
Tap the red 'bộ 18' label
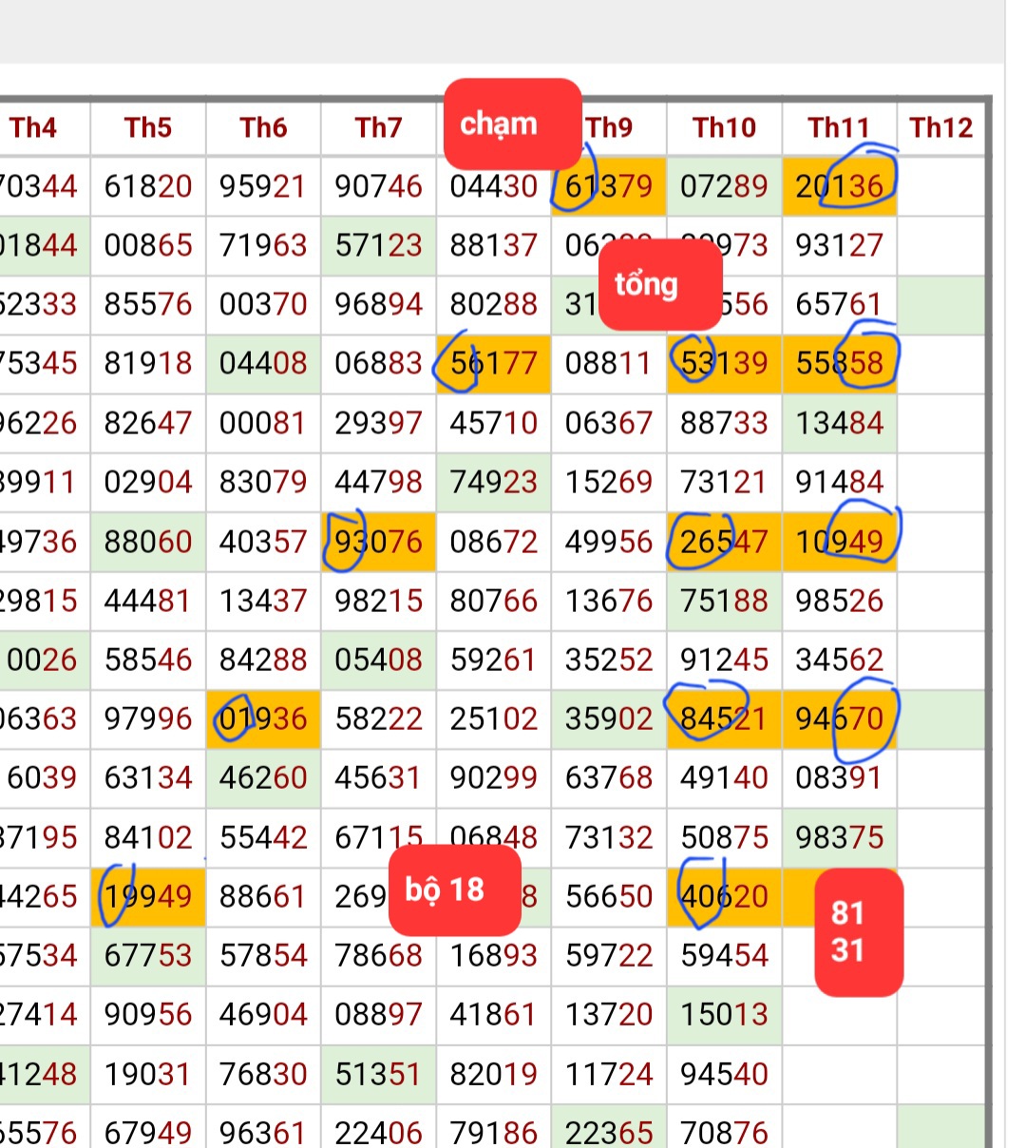455,890
